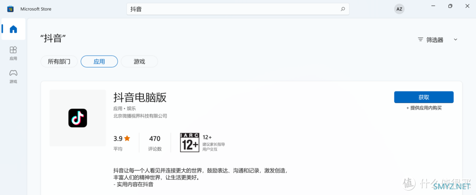The height and width of the screenshot is (195, 476).
Task: Click the 抖音 app icon thumbnail
Action: 78,118
